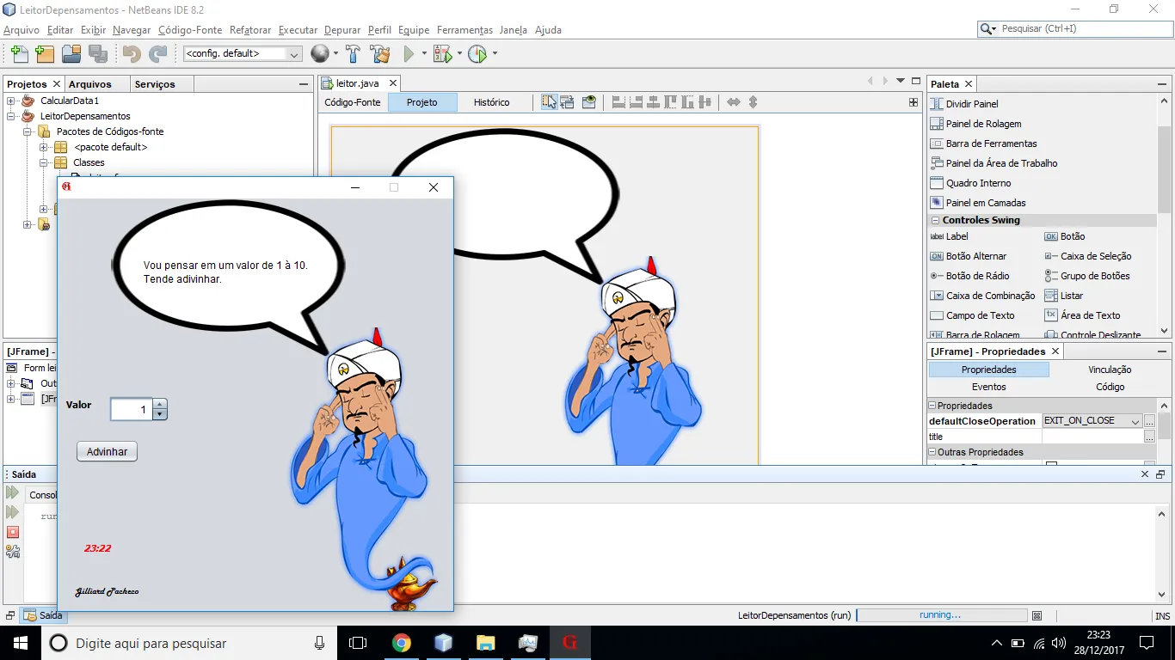Image resolution: width=1175 pixels, height=660 pixels.
Task: Click the Label palette item
Action: [950, 236]
